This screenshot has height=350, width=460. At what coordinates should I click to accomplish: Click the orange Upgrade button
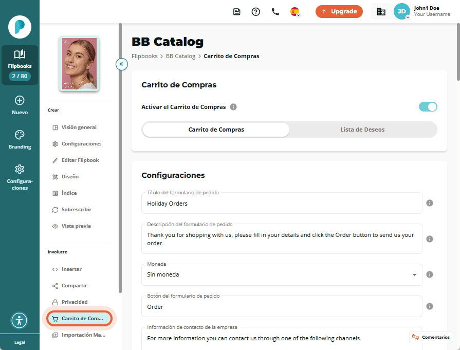[x=339, y=11]
